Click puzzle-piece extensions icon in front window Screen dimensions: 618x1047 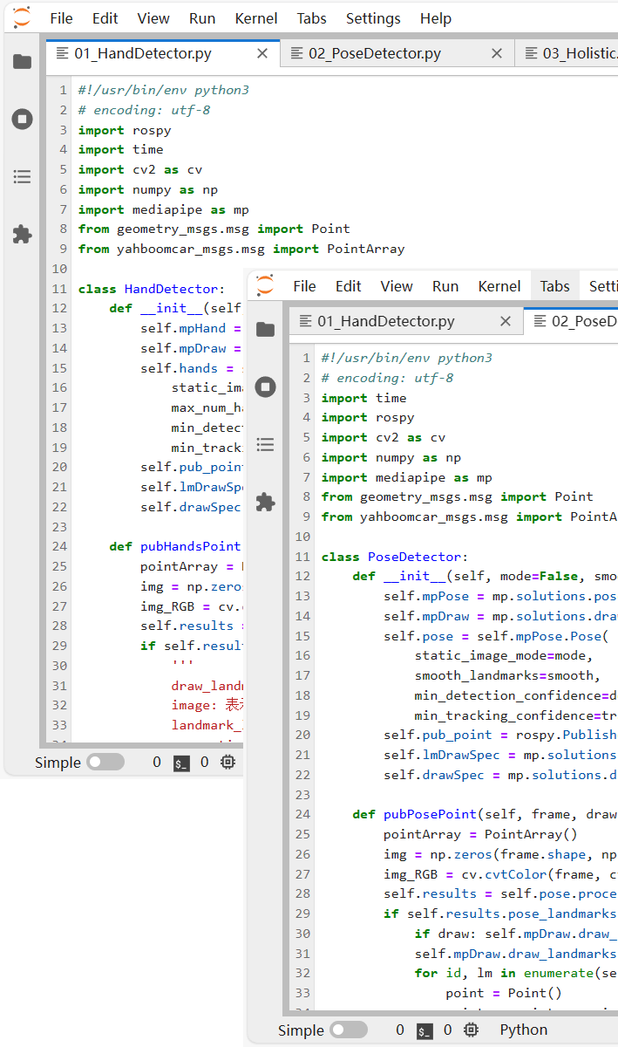[266, 502]
